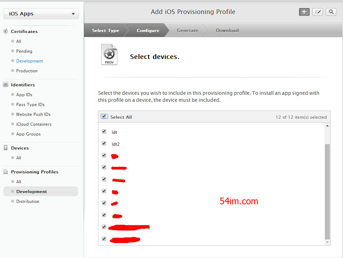
Task: Click the Identifiers section heading
Action: click(23, 85)
